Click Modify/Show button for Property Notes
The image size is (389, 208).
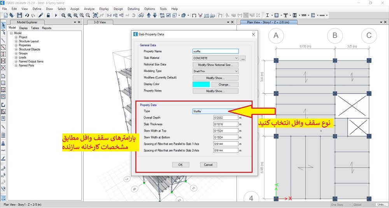(x=216, y=91)
